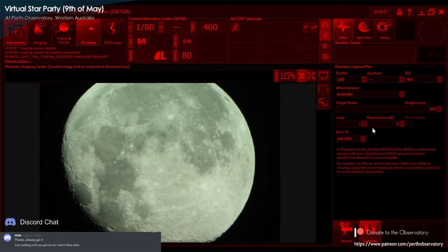Click the ASCOM telescope connect icon

[236, 27]
